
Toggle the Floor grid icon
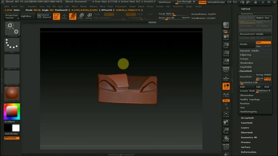coord(226,78)
